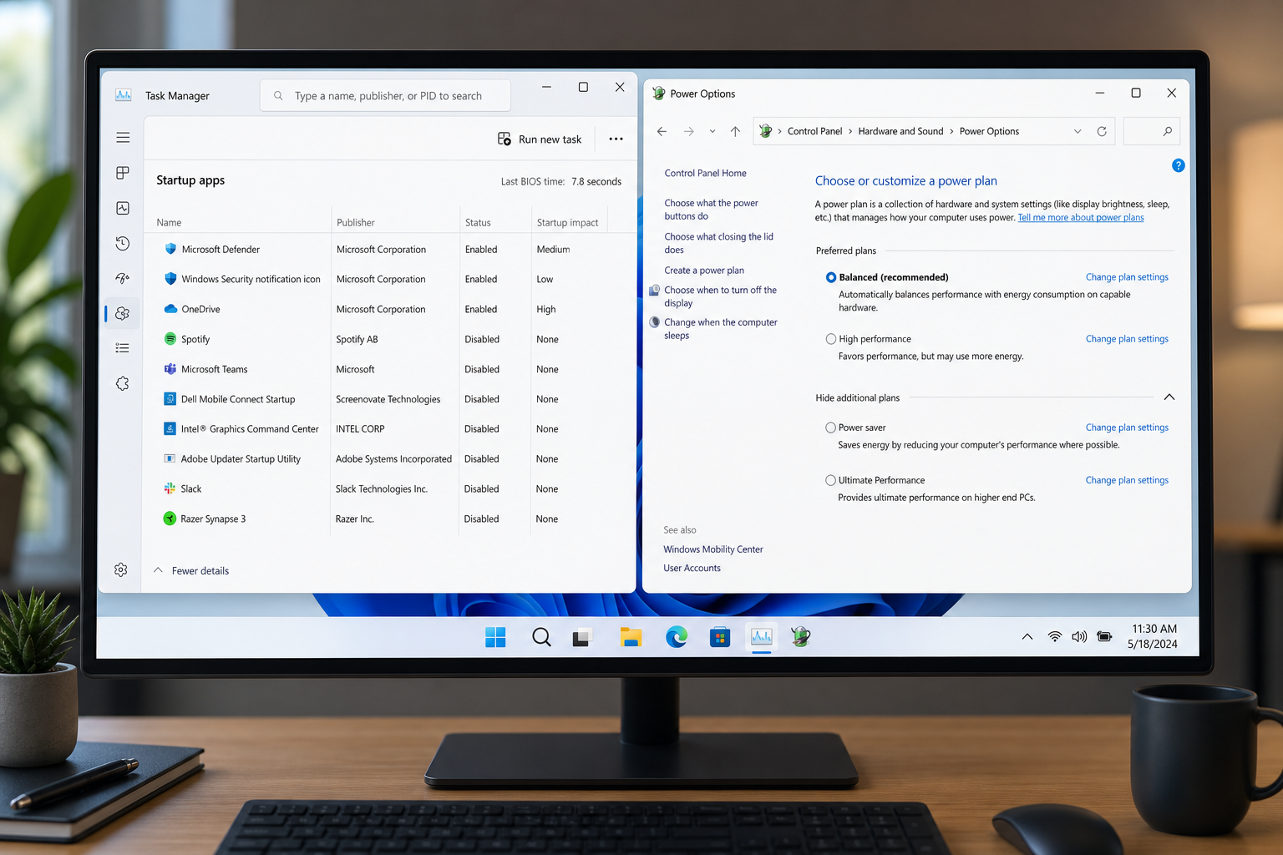Viewport: 1283px width, 855px height.
Task: Open the Users page icon in Task Manager
Action: (123, 278)
